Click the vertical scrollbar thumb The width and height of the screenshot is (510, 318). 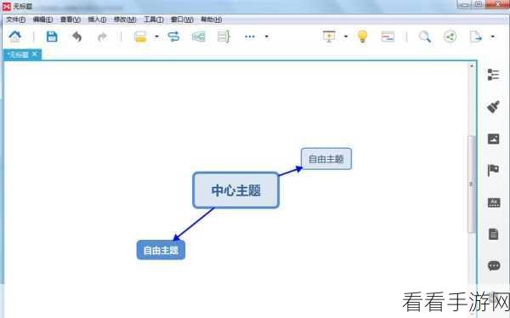tap(472, 185)
